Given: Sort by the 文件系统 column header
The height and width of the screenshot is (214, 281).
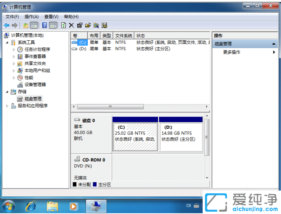Looking at the screenshot, I should [124, 36].
